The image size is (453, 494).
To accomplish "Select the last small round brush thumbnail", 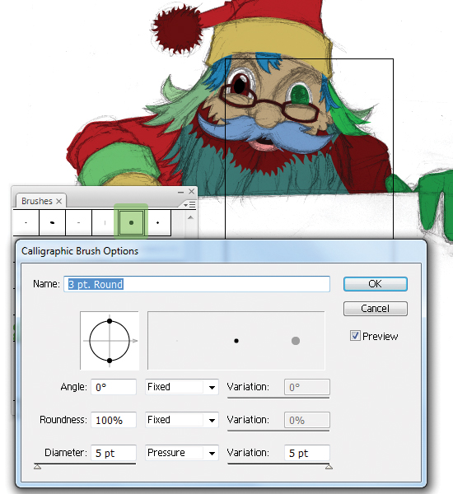I will [x=157, y=223].
